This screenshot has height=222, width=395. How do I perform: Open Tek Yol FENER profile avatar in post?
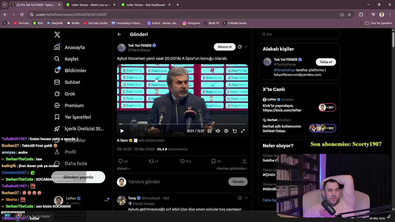[122, 48]
